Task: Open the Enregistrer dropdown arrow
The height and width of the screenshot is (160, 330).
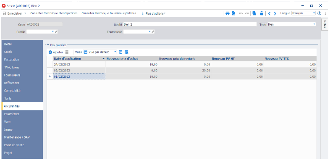Action: (25, 13)
